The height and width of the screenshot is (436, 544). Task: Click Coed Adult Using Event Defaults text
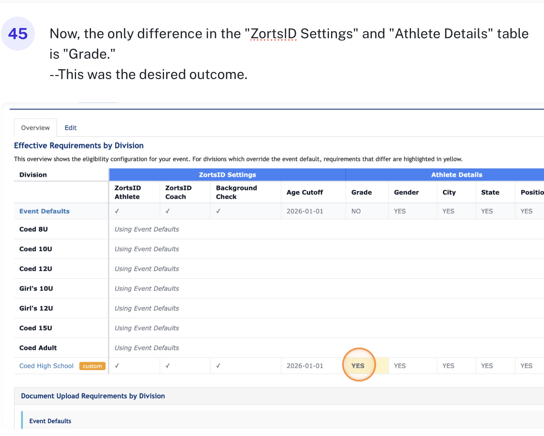point(147,348)
